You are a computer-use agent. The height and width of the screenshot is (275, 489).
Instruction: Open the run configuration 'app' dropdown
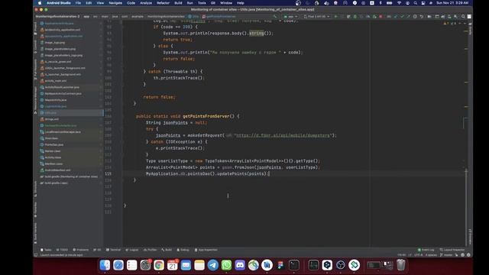(x=290, y=17)
